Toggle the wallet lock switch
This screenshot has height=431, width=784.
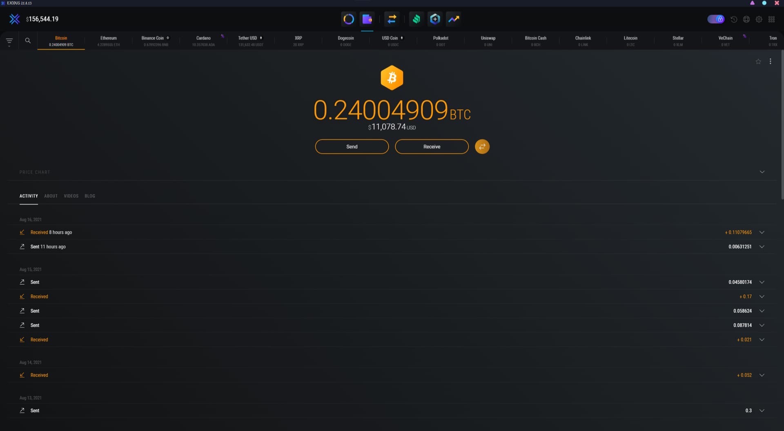tap(715, 19)
